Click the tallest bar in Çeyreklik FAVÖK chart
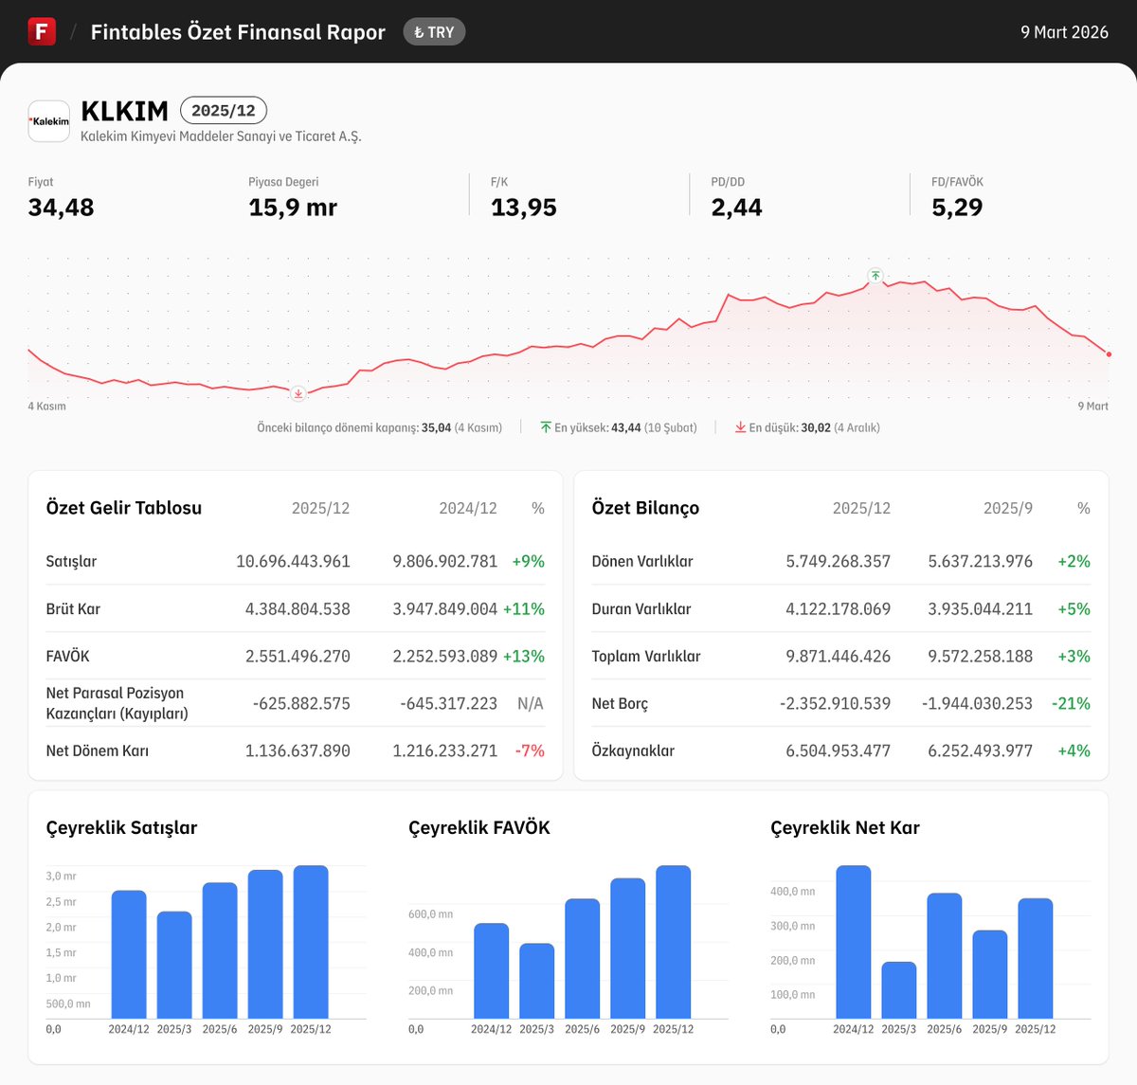The height and width of the screenshot is (1085, 1137). (675, 943)
